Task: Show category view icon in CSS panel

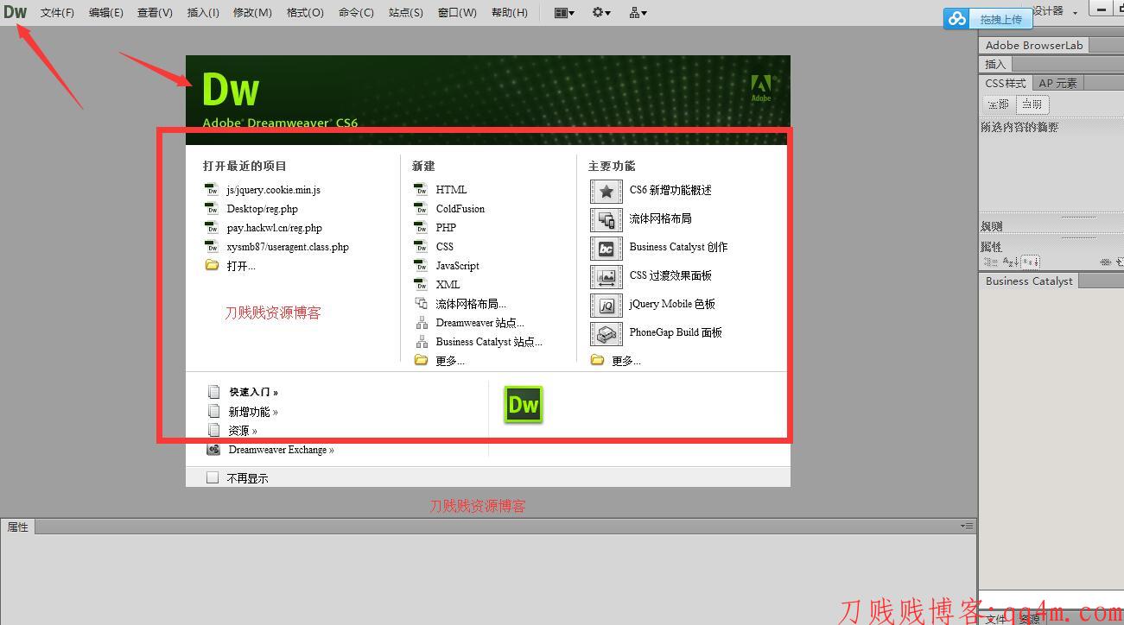Action: [989, 262]
